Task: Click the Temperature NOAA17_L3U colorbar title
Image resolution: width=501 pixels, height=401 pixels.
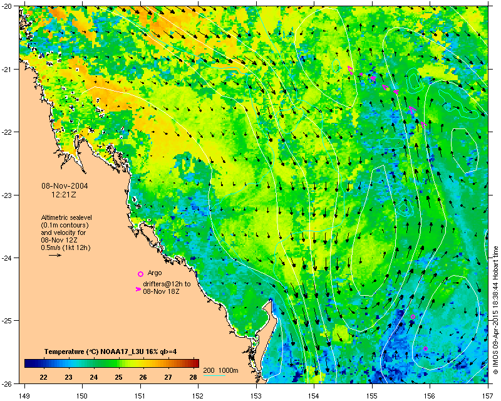Action: click(x=111, y=352)
